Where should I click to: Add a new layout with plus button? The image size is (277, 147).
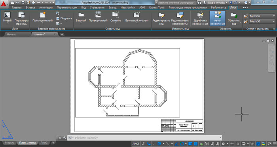point(53,143)
